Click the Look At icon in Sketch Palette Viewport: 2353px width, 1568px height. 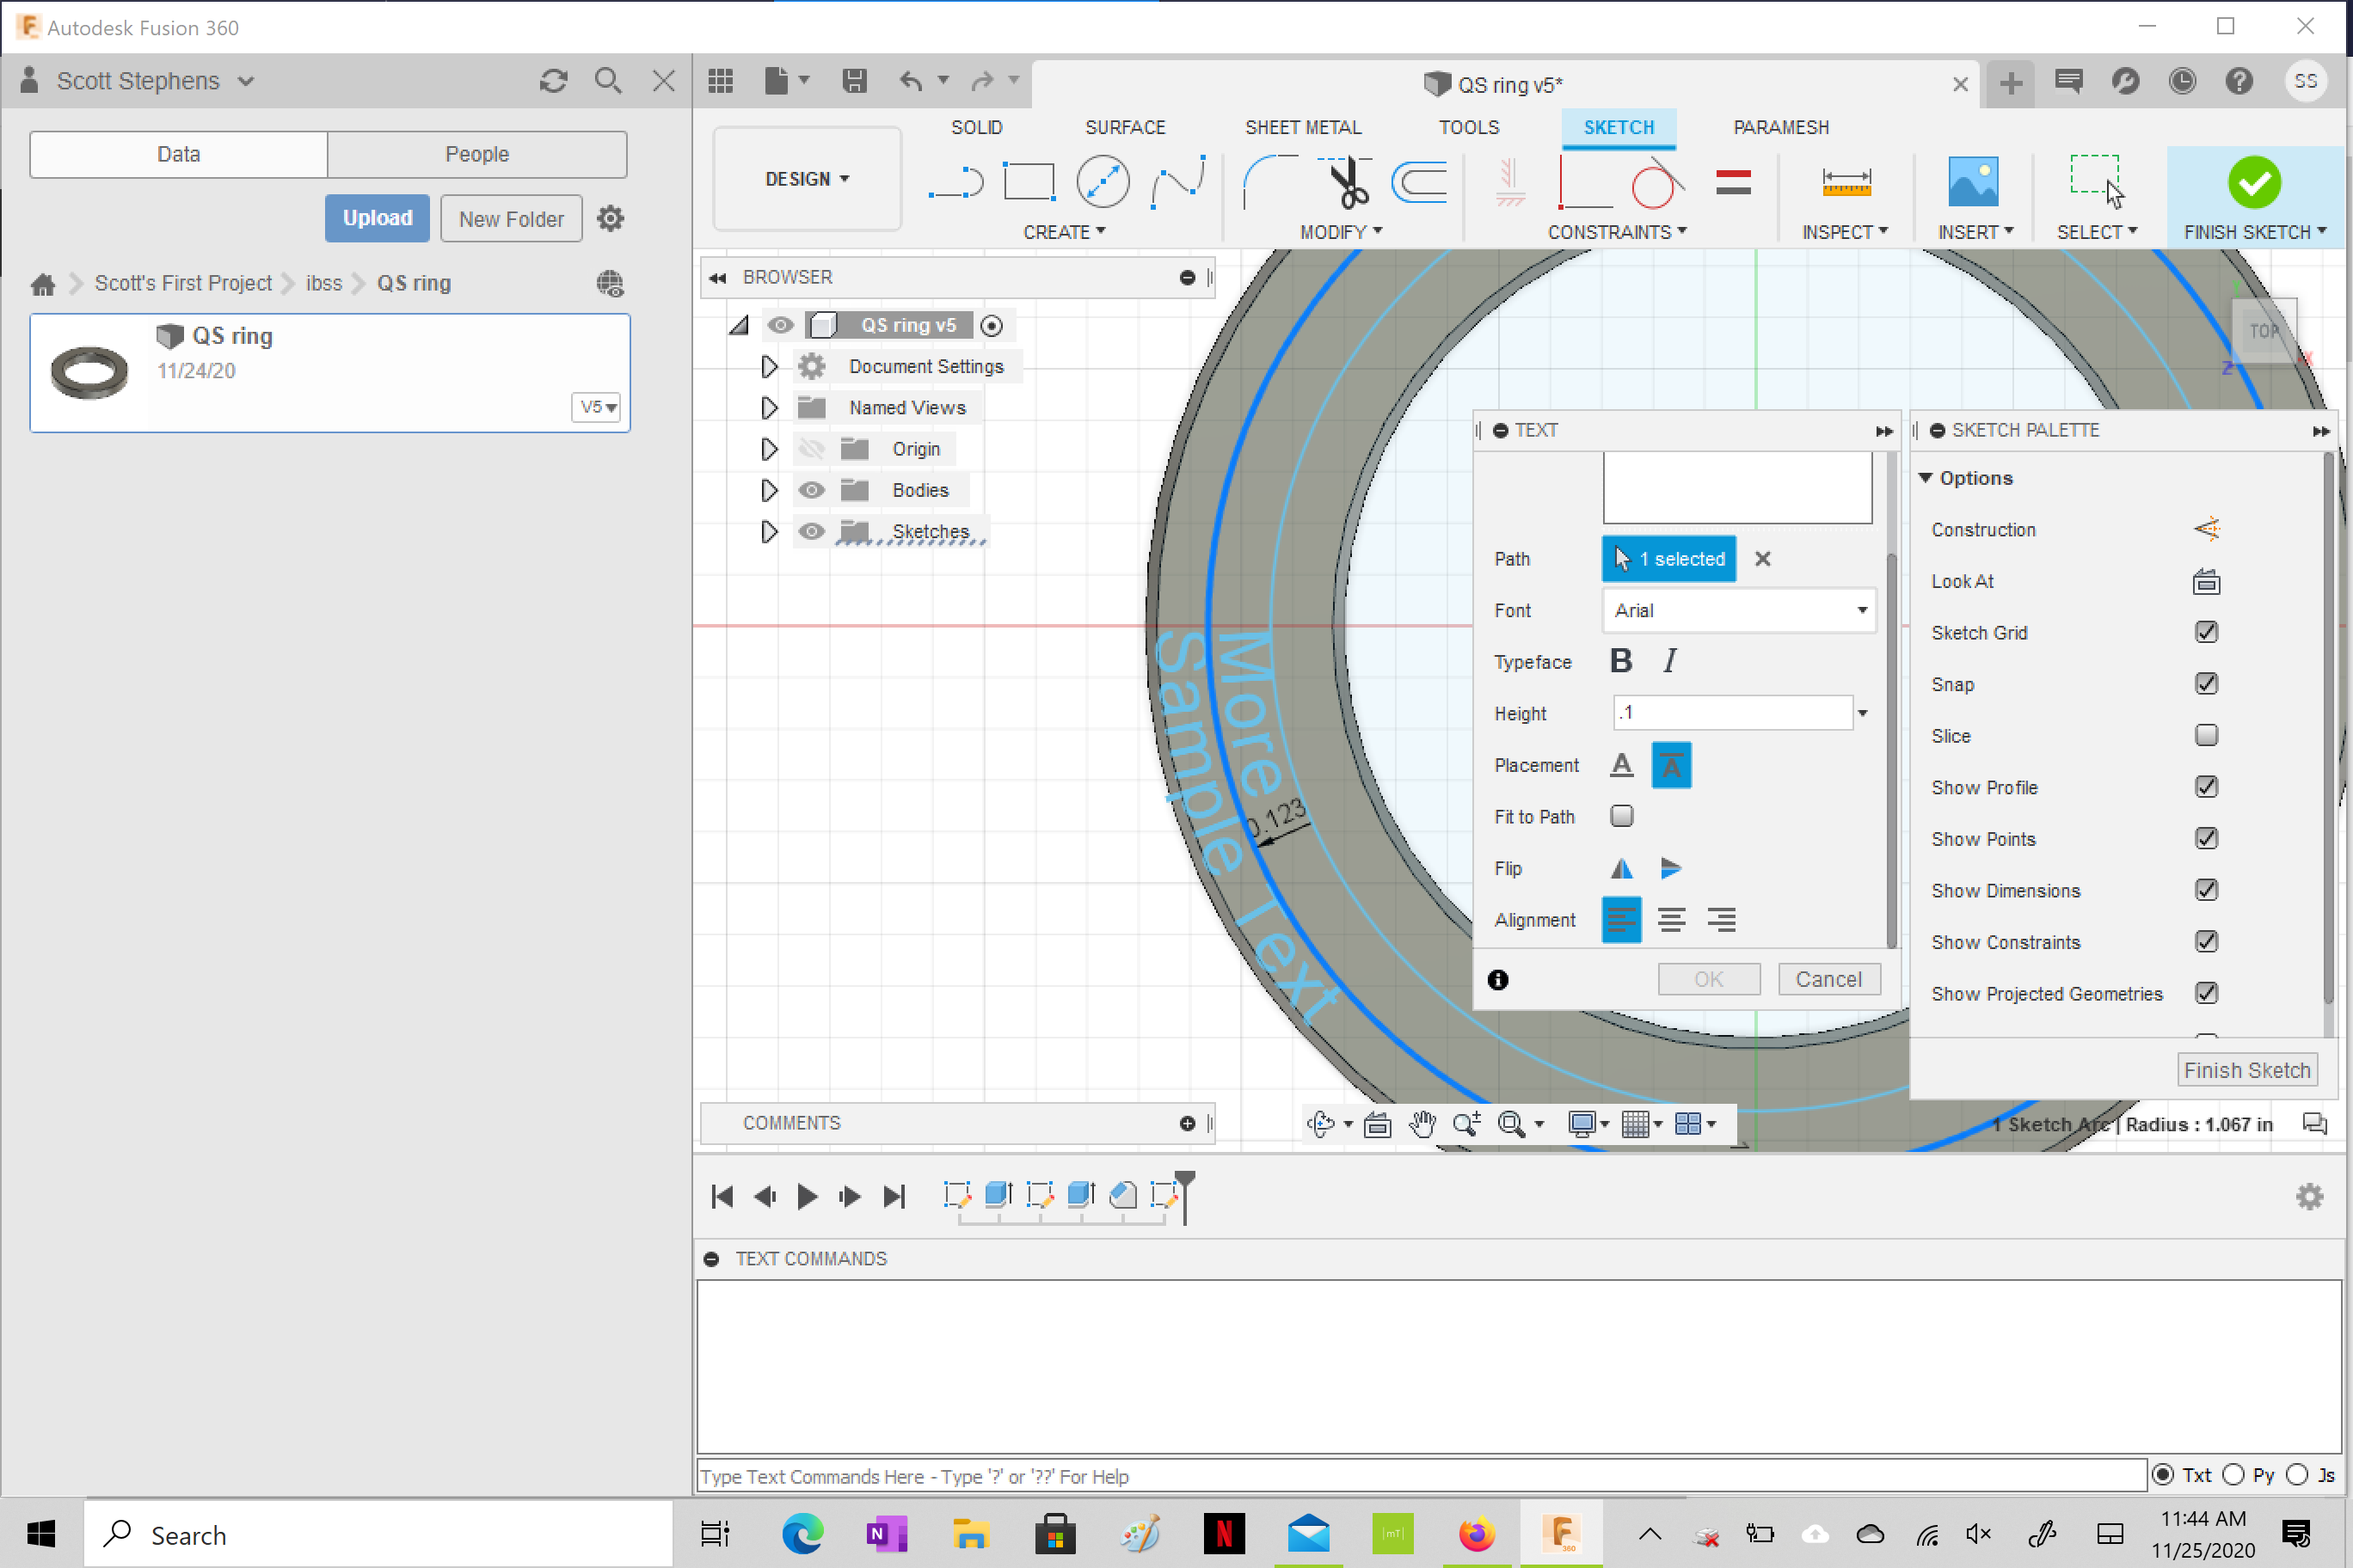coord(2207,581)
